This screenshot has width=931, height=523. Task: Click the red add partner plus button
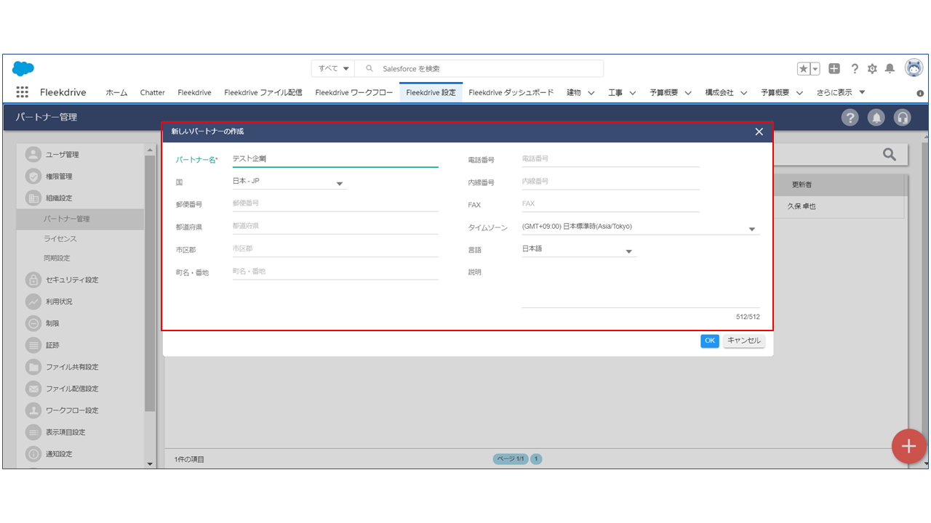click(x=908, y=446)
